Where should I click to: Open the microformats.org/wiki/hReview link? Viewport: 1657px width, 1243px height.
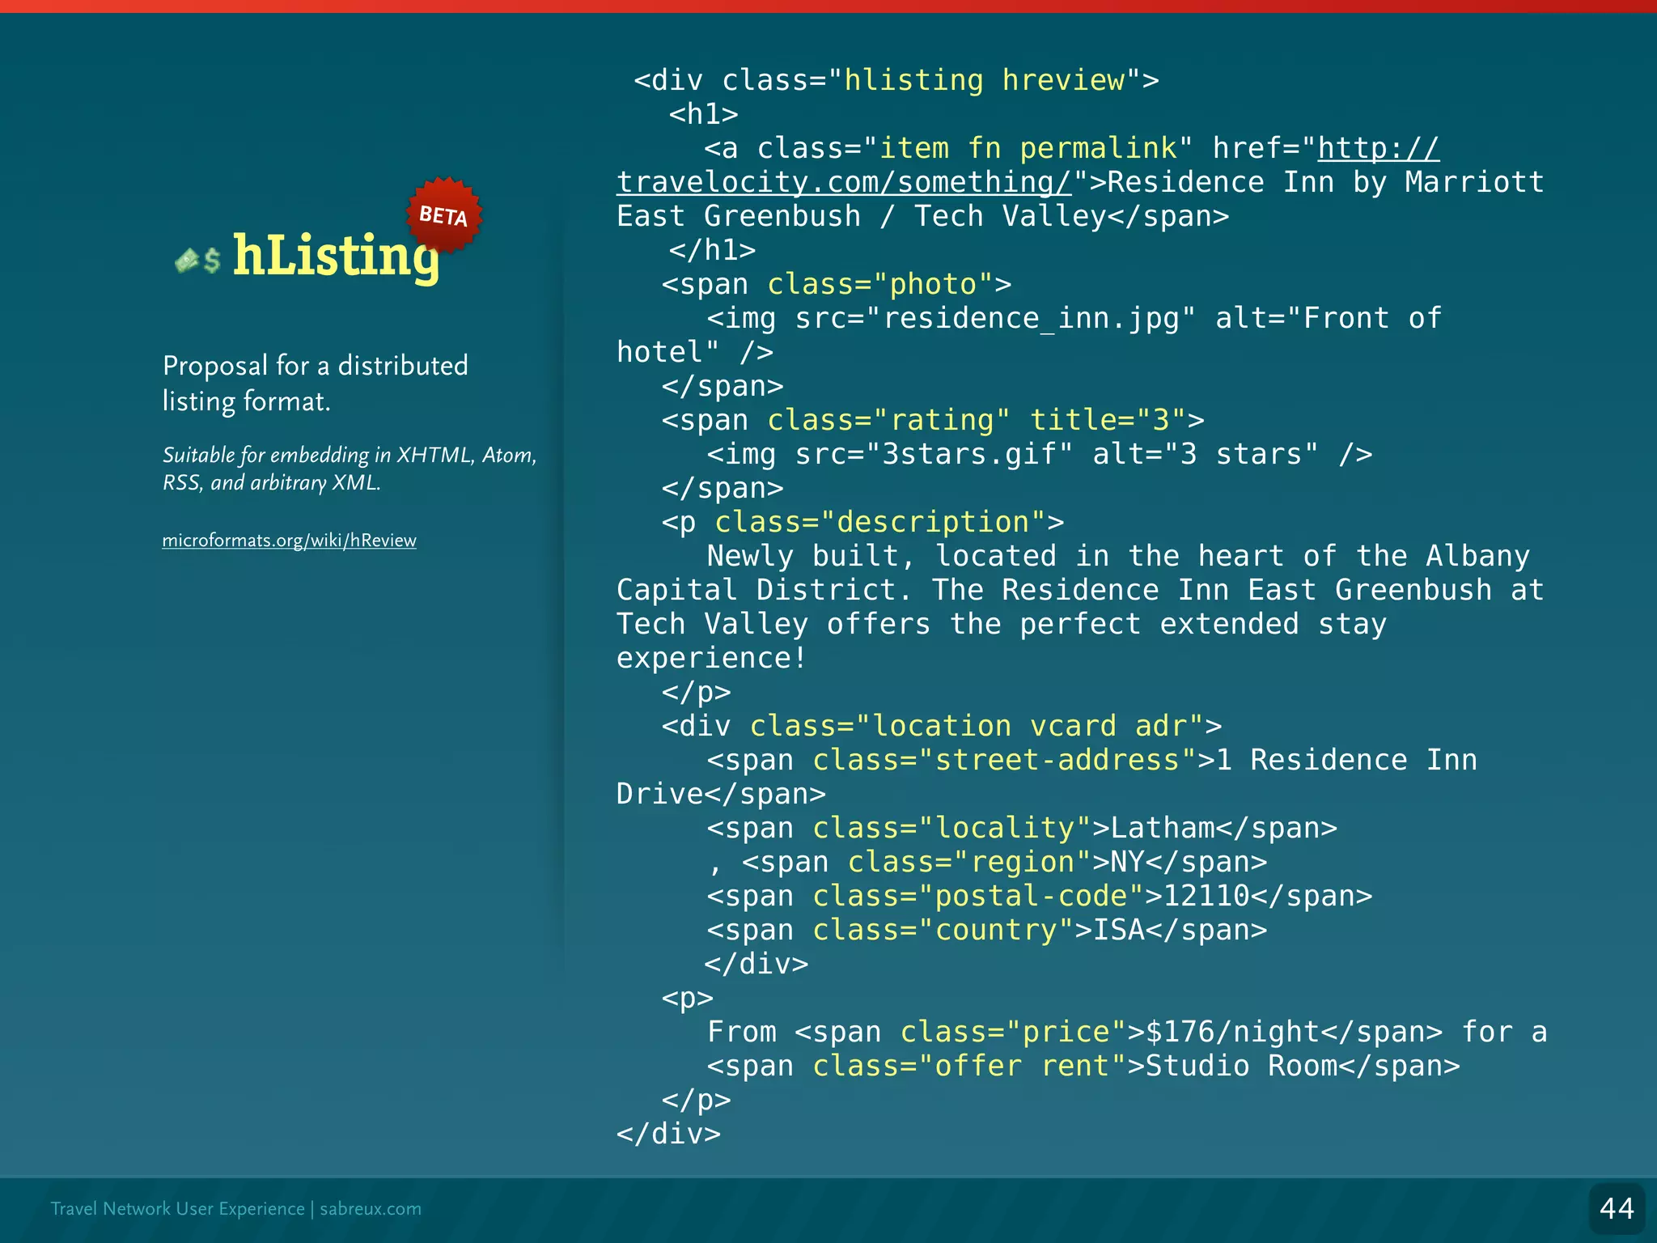pyautogui.click(x=289, y=540)
